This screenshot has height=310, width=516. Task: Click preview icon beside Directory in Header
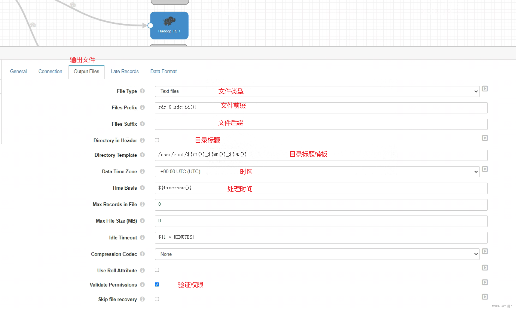click(485, 138)
